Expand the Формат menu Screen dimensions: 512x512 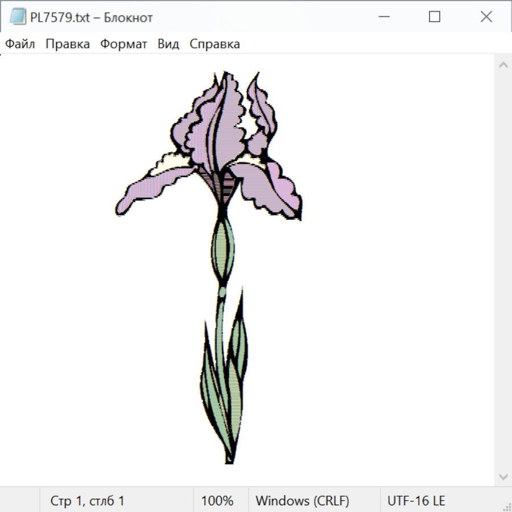tap(123, 44)
